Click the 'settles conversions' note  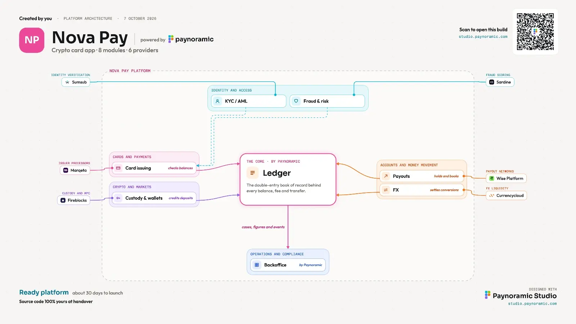[444, 190]
